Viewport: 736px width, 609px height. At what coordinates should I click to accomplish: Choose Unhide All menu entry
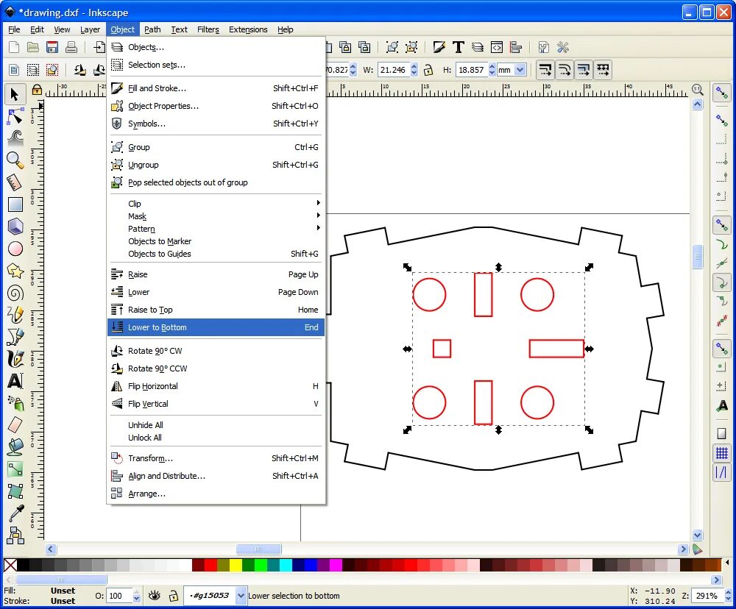click(x=216, y=425)
